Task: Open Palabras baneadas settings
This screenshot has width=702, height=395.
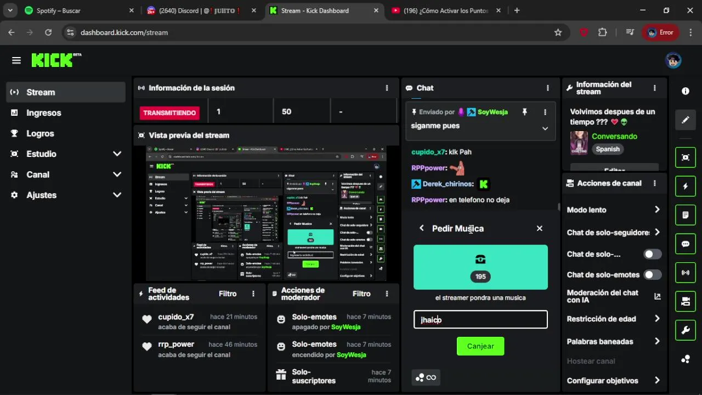Action: 613,341
